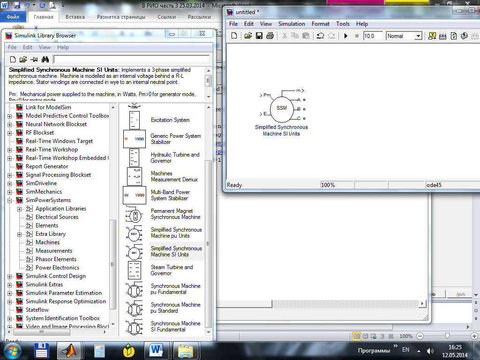Expand SimMechanics tree node

tap(9, 192)
